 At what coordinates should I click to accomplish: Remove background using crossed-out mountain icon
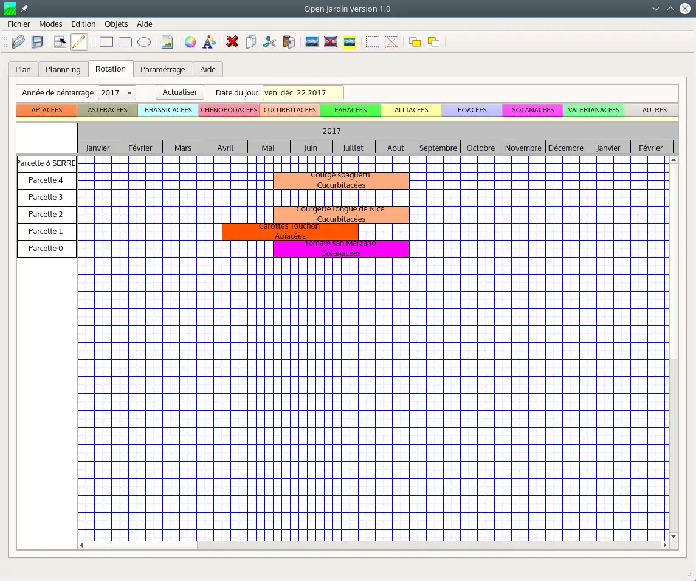pos(331,42)
